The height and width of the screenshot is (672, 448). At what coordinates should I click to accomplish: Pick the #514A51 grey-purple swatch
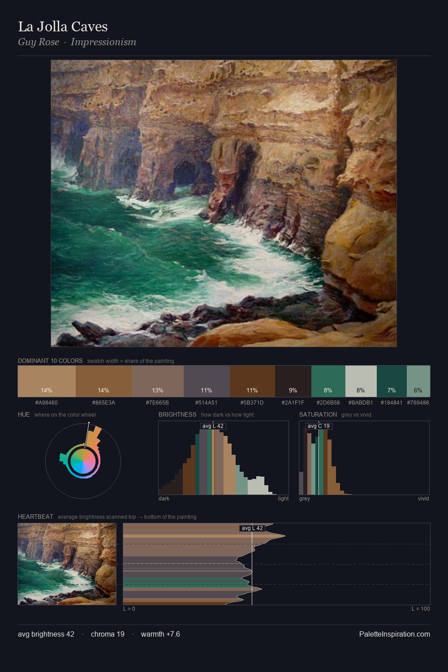coord(207,381)
